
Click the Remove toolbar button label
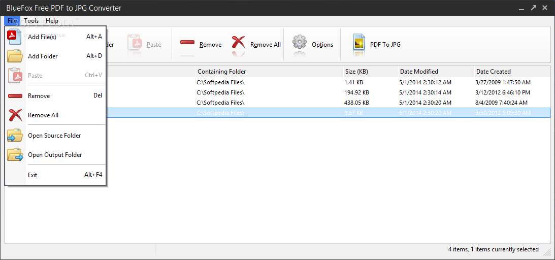(210, 45)
